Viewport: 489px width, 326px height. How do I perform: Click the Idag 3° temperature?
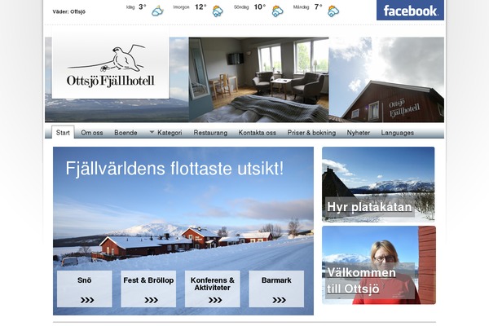(x=143, y=7)
